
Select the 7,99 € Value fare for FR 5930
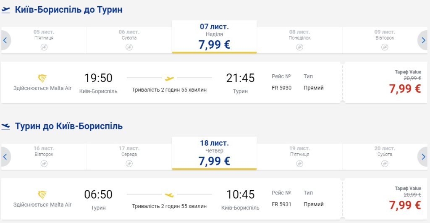point(404,89)
